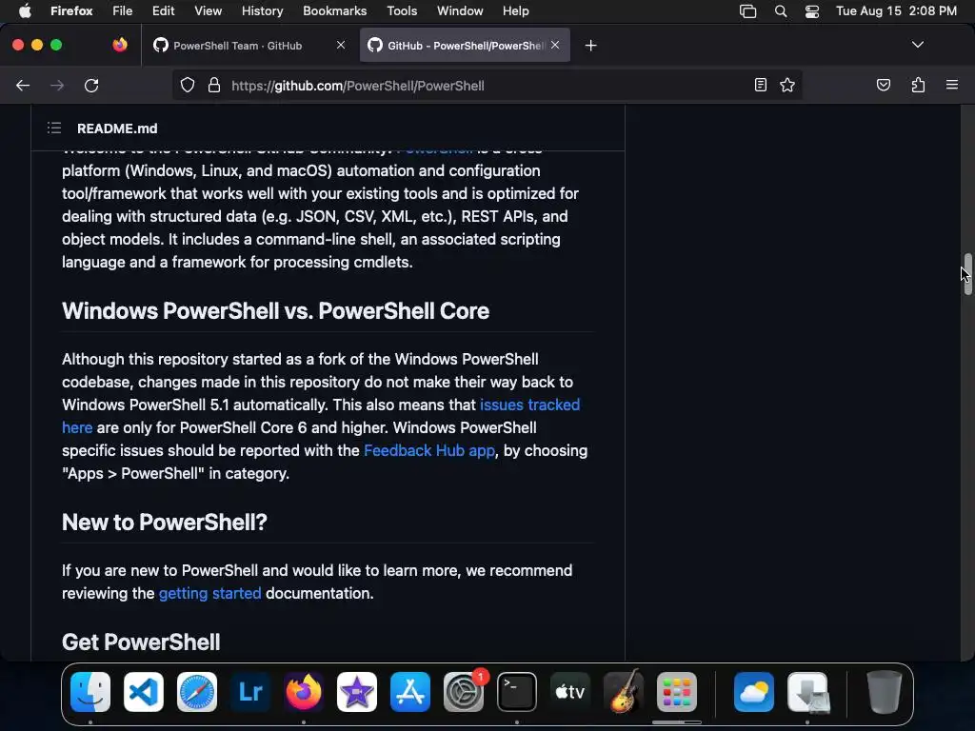The height and width of the screenshot is (731, 975).
Task: Open App Store from the Dock
Action: 410,692
